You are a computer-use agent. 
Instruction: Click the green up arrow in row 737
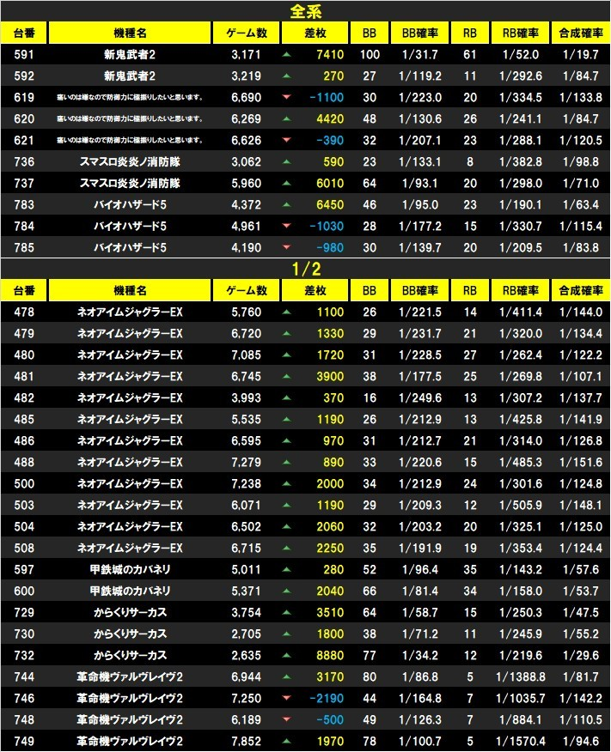click(286, 183)
